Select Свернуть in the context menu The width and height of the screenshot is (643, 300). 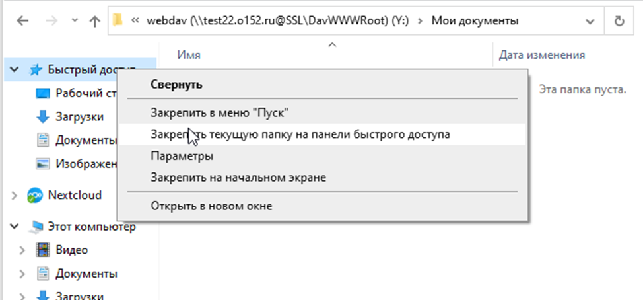pos(176,85)
